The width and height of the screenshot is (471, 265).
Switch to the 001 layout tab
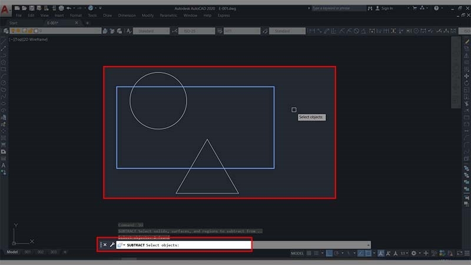coord(28,252)
